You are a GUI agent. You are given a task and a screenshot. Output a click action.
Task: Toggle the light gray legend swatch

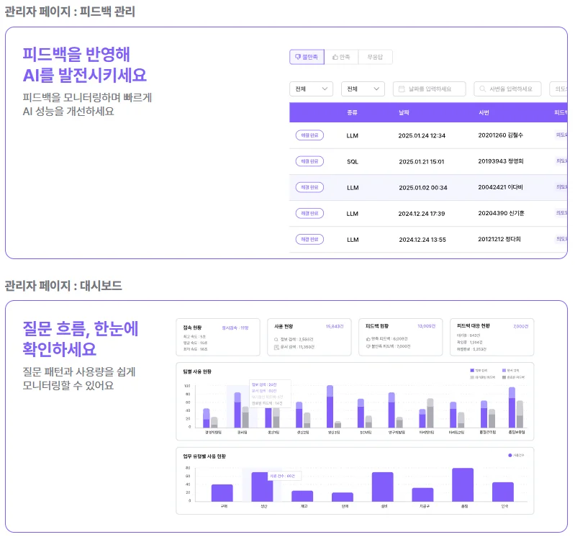[x=472, y=377]
